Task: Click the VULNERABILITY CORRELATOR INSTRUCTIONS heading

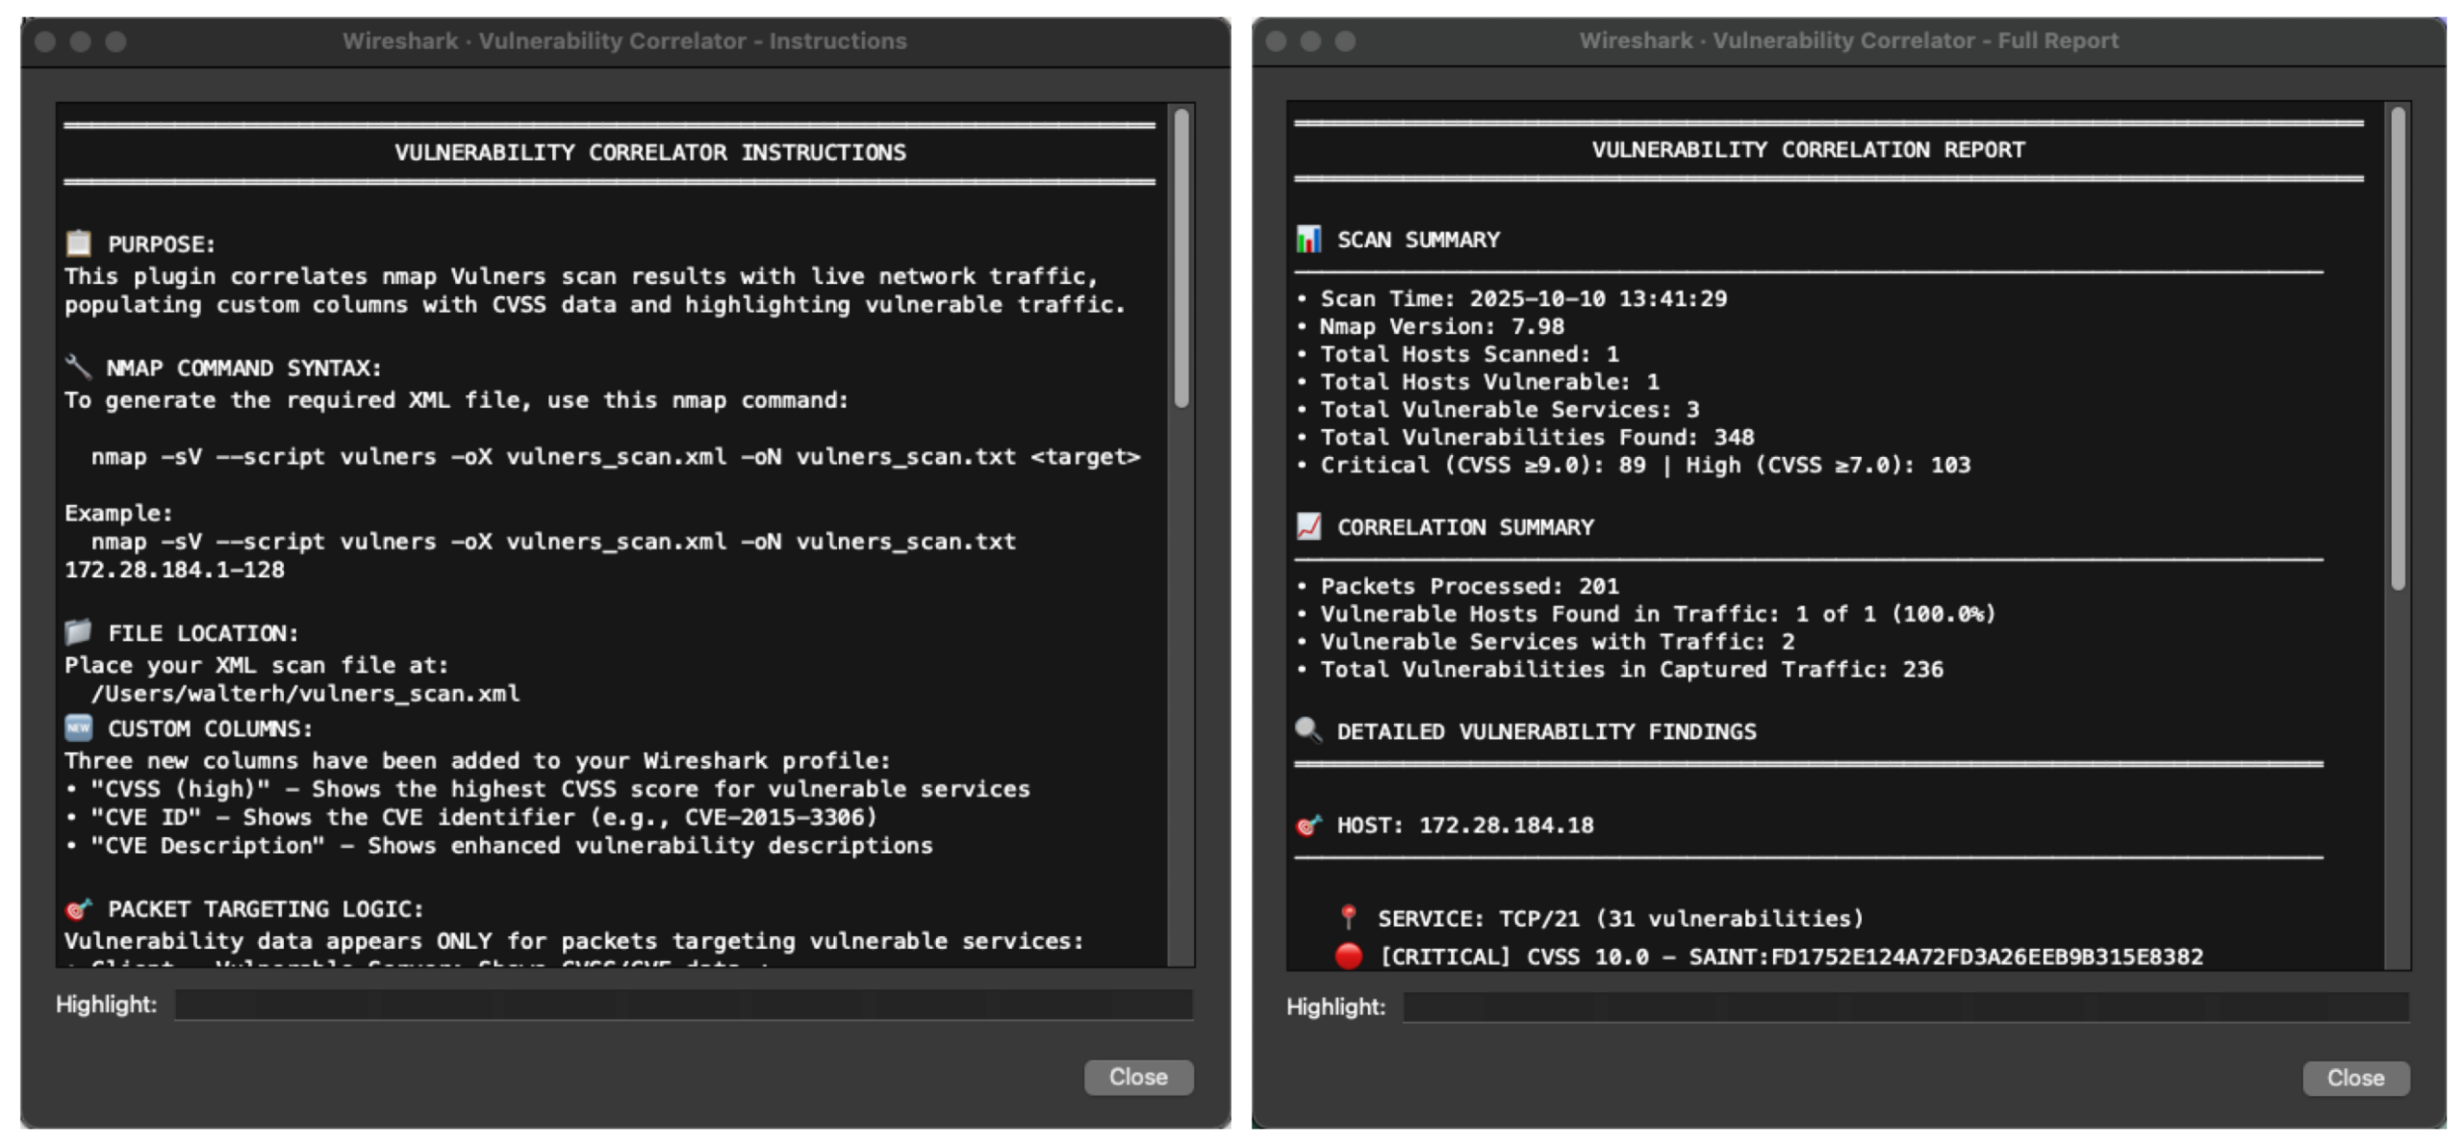Action: point(650,152)
